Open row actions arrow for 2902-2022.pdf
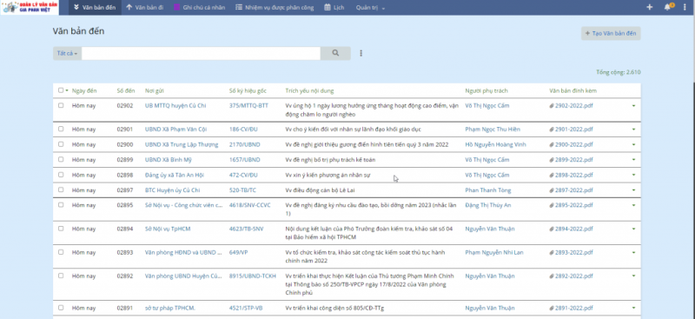 [x=634, y=105]
